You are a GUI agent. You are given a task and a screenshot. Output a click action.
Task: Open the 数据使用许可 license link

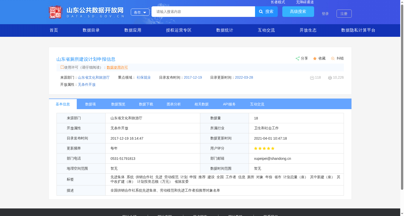(117, 67)
